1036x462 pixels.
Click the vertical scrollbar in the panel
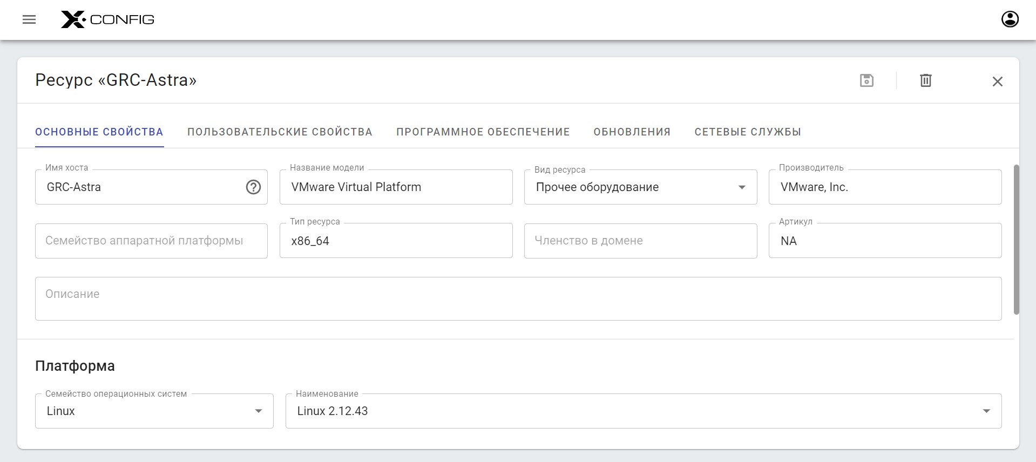1016,240
